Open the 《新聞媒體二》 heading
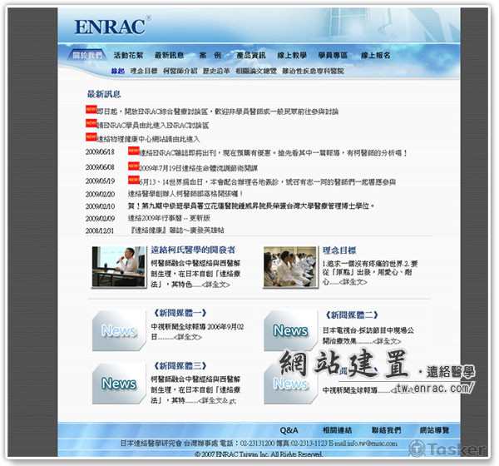The width and height of the screenshot is (499, 466). click(x=351, y=315)
